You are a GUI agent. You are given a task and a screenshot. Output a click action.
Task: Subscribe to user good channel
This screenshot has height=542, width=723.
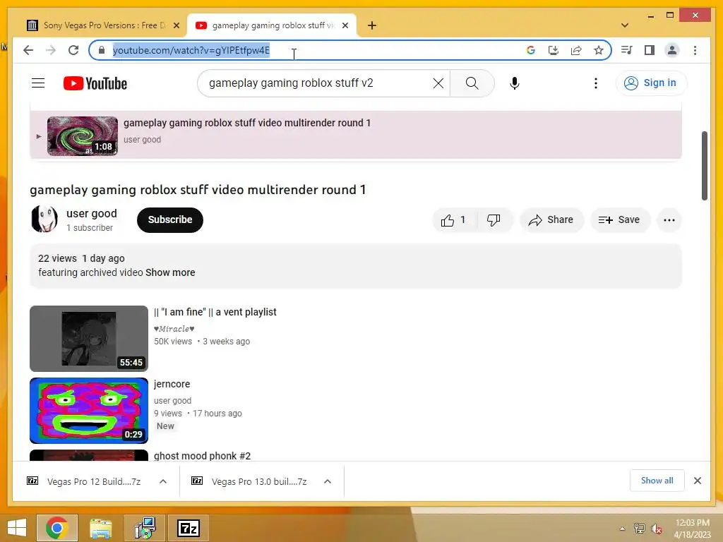pyautogui.click(x=170, y=220)
